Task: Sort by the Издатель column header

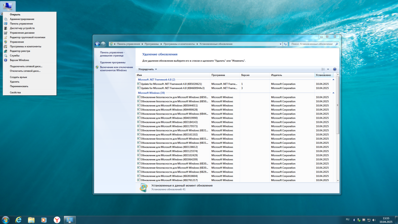Action: point(292,75)
